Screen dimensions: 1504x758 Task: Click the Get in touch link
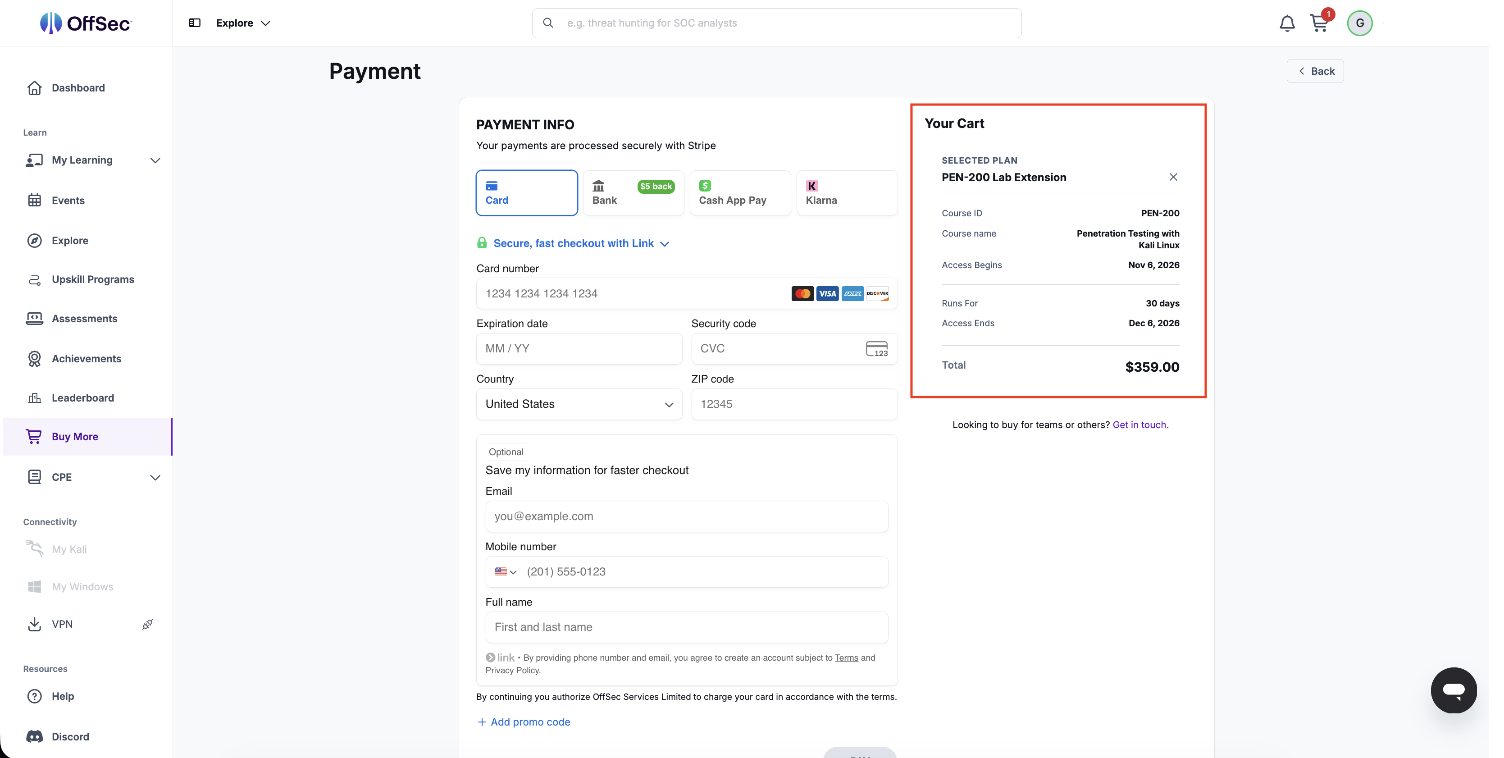click(x=1140, y=425)
